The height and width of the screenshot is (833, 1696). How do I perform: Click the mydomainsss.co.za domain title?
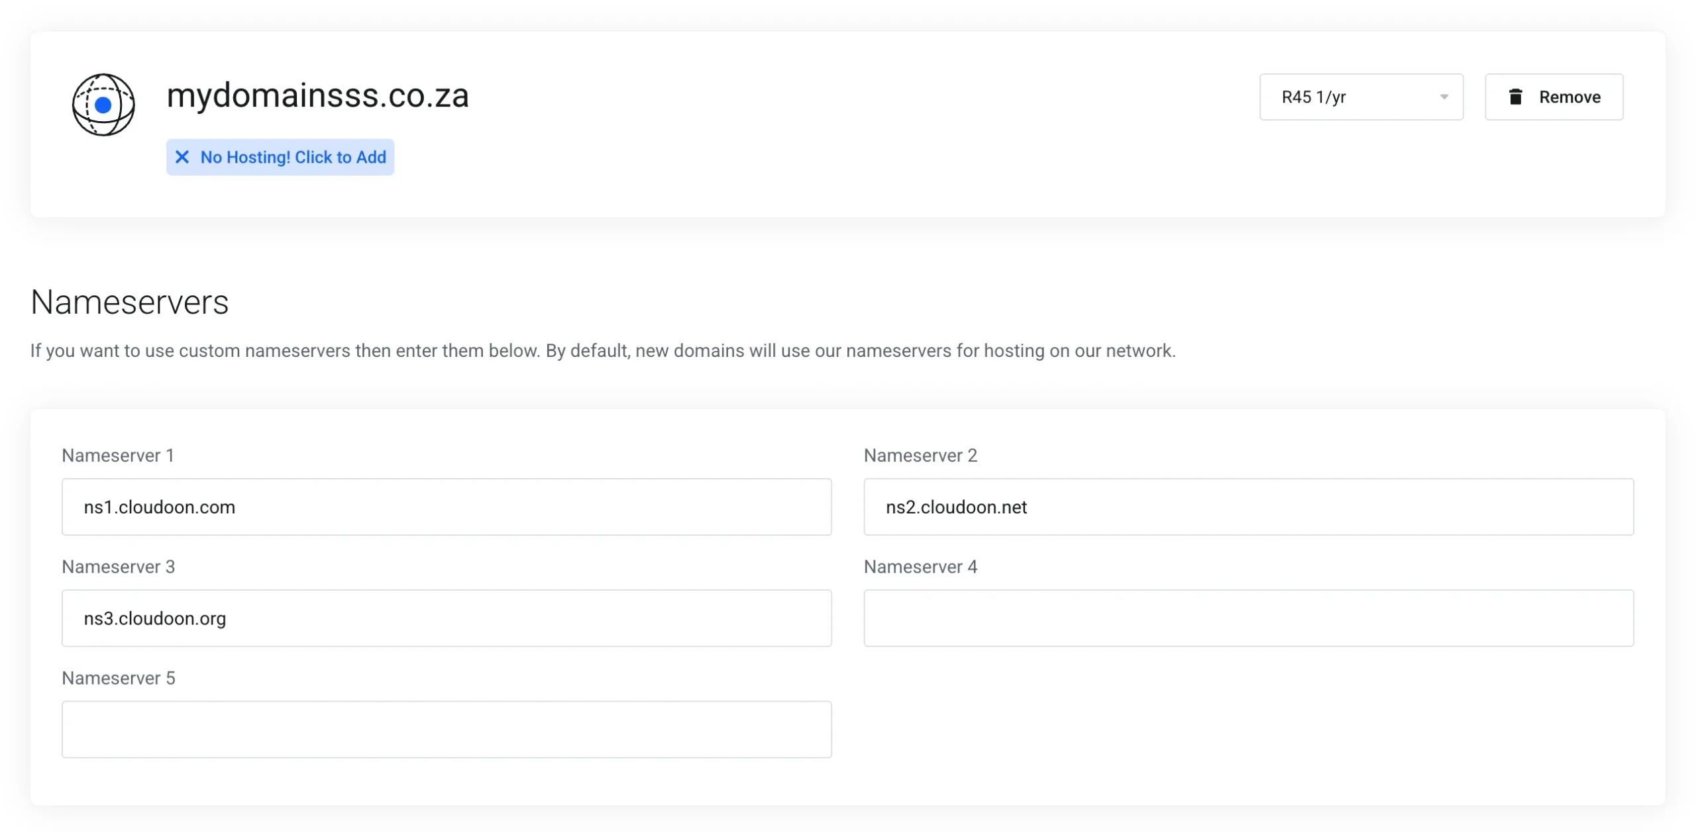pyautogui.click(x=318, y=96)
